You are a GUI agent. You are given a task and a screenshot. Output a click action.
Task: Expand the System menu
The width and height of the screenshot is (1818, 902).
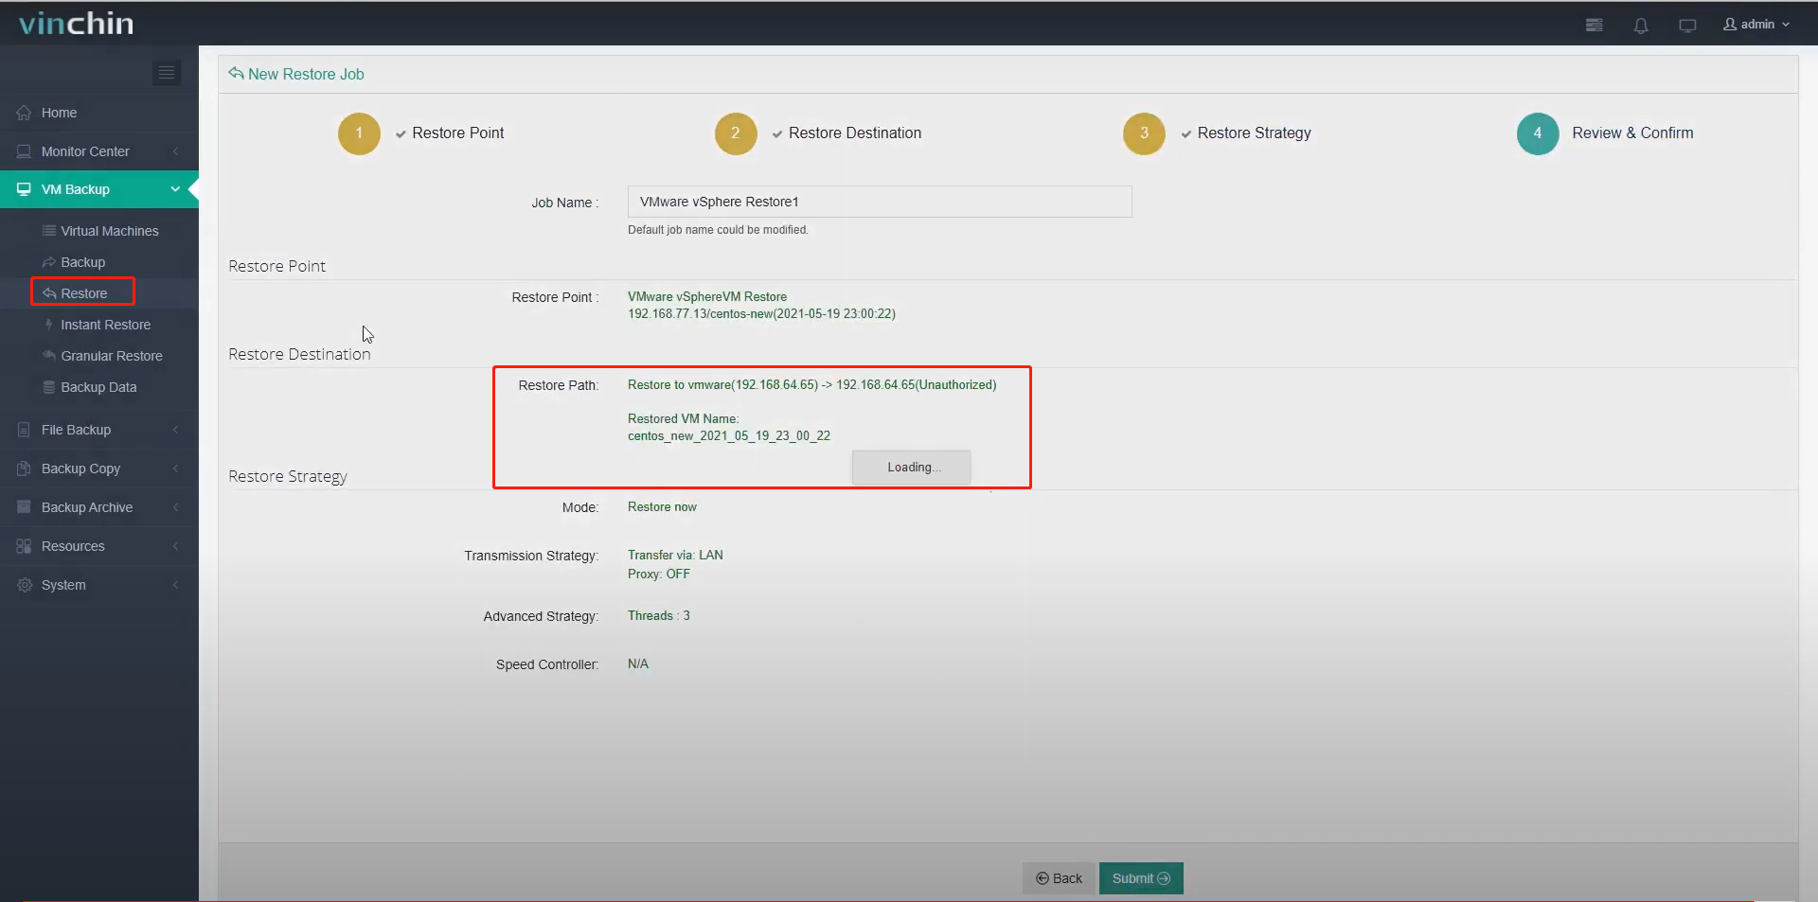pos(99,585)
